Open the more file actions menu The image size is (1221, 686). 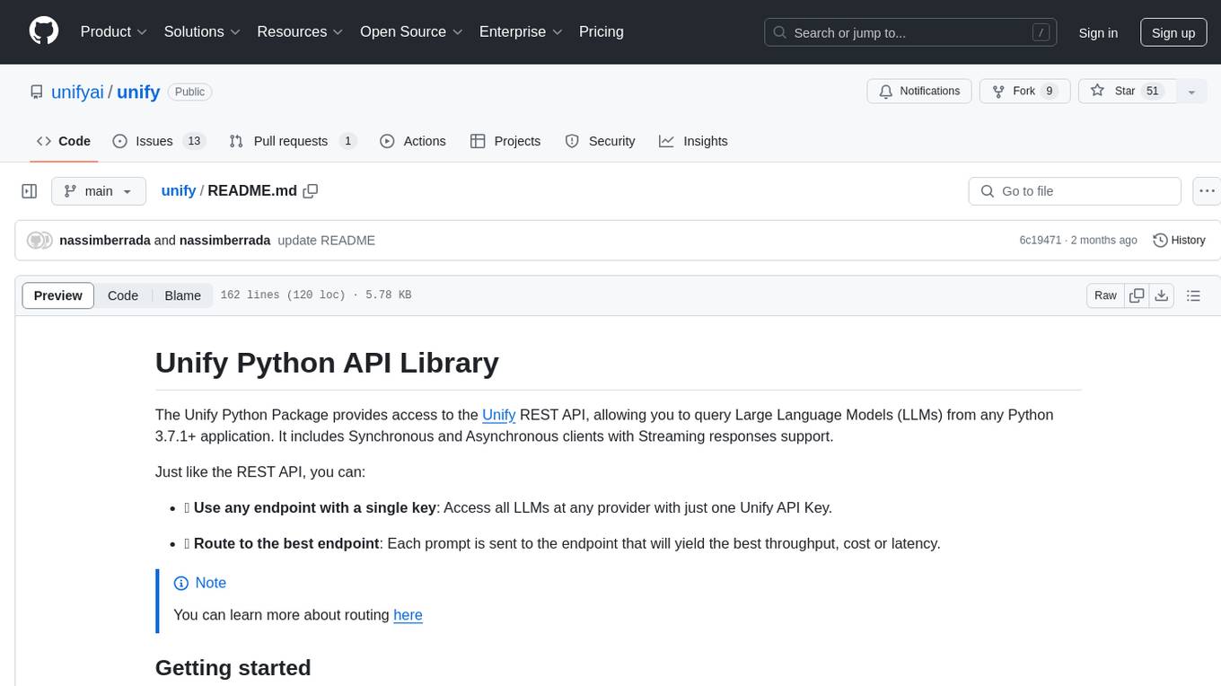(1207, 191)
